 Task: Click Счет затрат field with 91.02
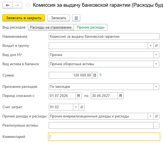pos(61,107)
